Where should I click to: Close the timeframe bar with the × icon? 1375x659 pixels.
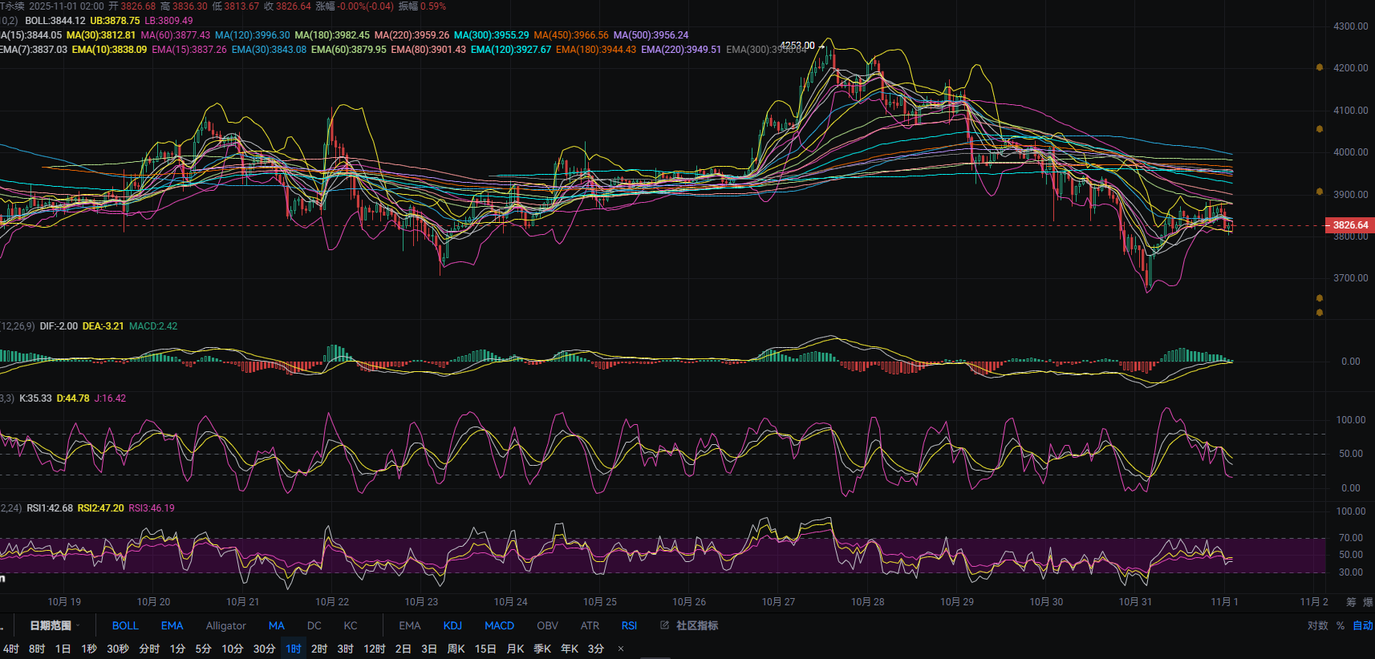click(x=621, y=649)
